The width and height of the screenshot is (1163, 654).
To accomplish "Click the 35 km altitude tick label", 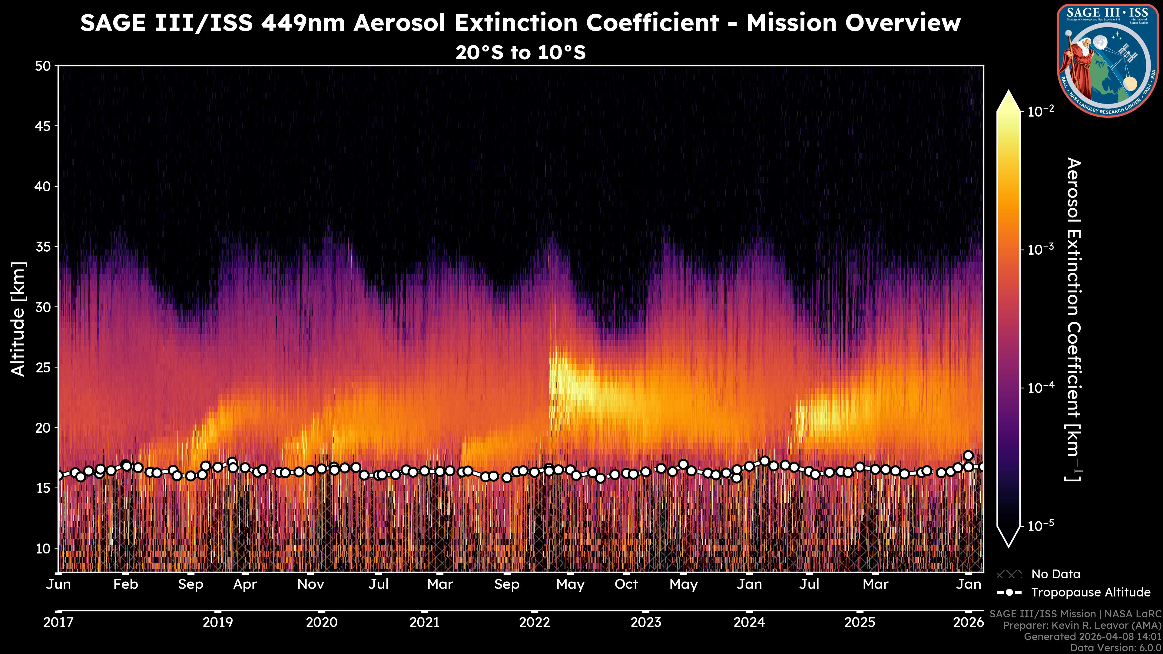I will tap(43, 247).
